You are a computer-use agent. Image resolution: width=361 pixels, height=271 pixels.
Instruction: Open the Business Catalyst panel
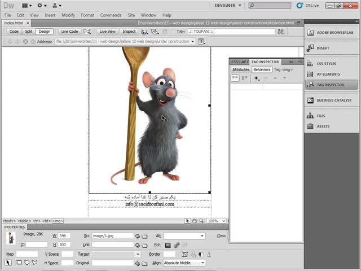310,100
